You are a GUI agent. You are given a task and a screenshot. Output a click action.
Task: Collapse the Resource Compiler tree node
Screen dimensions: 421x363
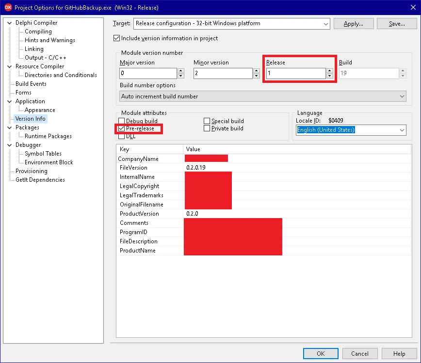[x=9, y=66]
